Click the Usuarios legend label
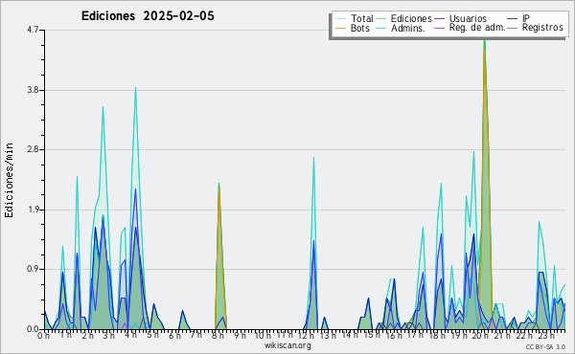575x354 pixels. [x=468, y=18]
